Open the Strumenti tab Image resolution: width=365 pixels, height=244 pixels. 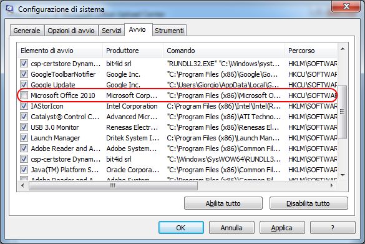point(169,31)
